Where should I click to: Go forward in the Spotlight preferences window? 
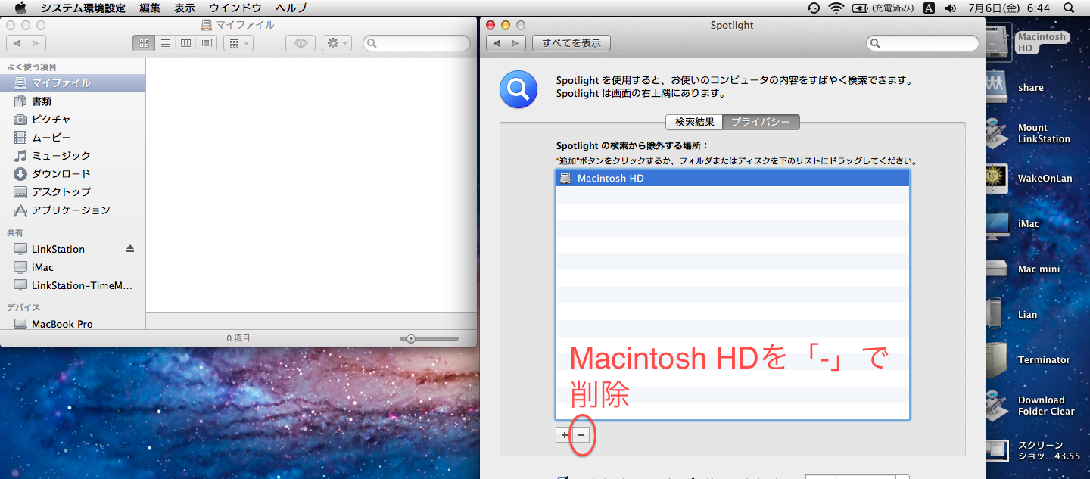point(515,43)
